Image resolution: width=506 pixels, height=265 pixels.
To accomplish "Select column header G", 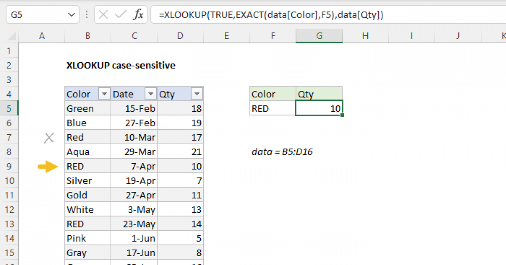I will tap(319, 36).
